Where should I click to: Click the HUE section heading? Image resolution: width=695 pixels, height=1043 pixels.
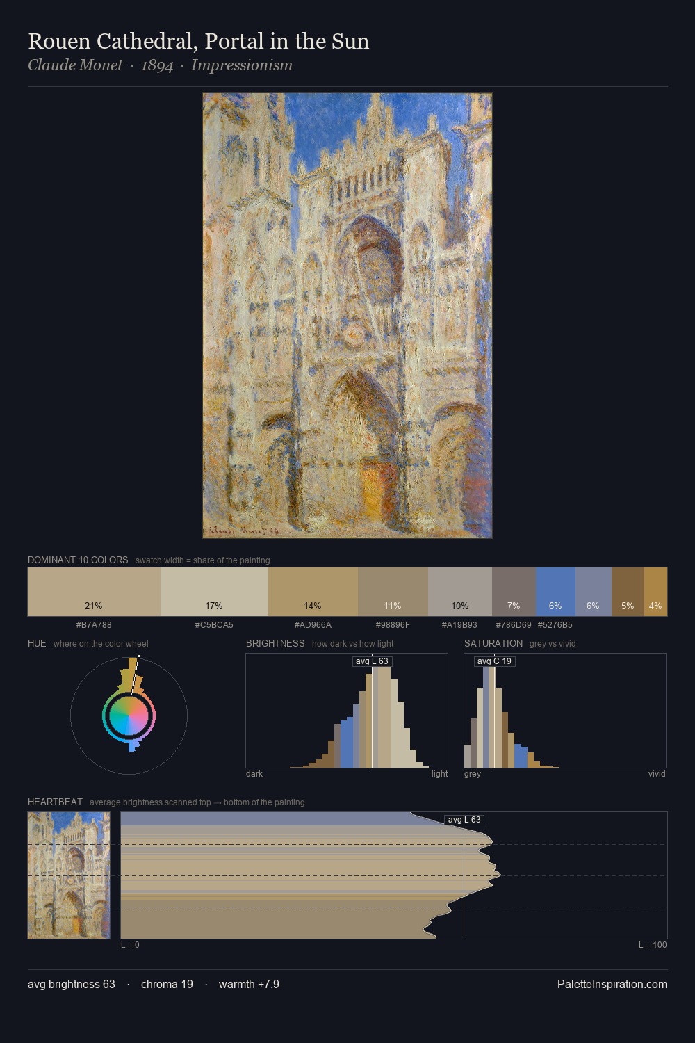(x=37, y=643)
